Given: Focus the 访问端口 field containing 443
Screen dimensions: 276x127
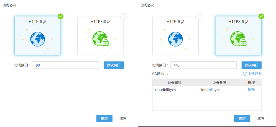Looking at the screenshot, I should [203, 65].
